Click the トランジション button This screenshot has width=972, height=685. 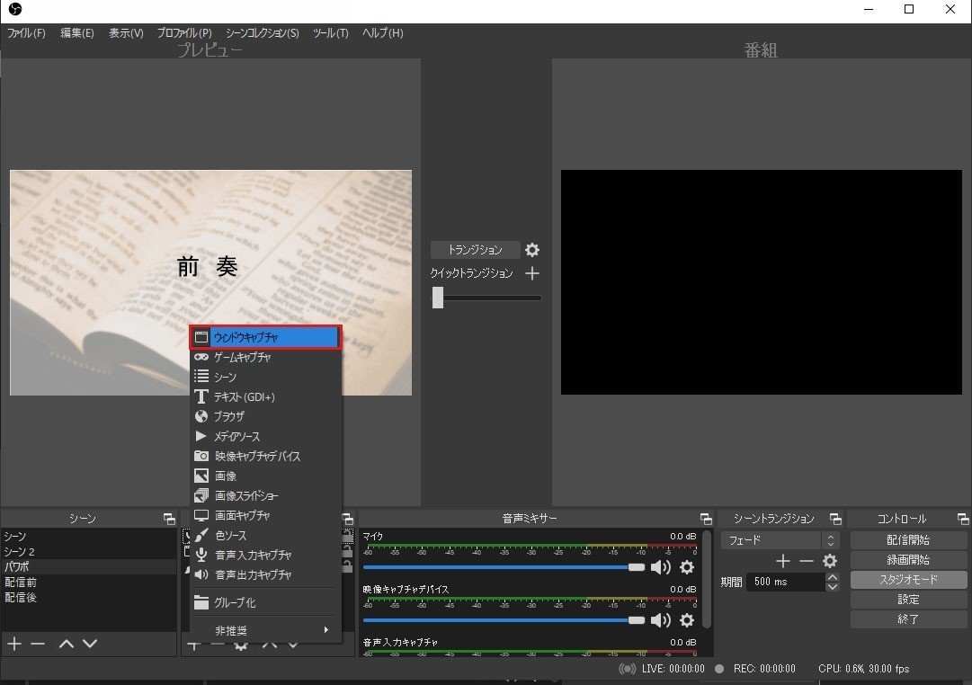(475, 250)
